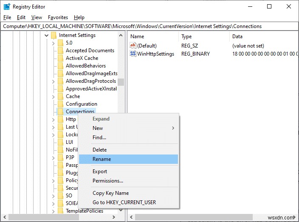Select the (Default) value name
This screenshot has width=299, height=222.
point(147,46)
